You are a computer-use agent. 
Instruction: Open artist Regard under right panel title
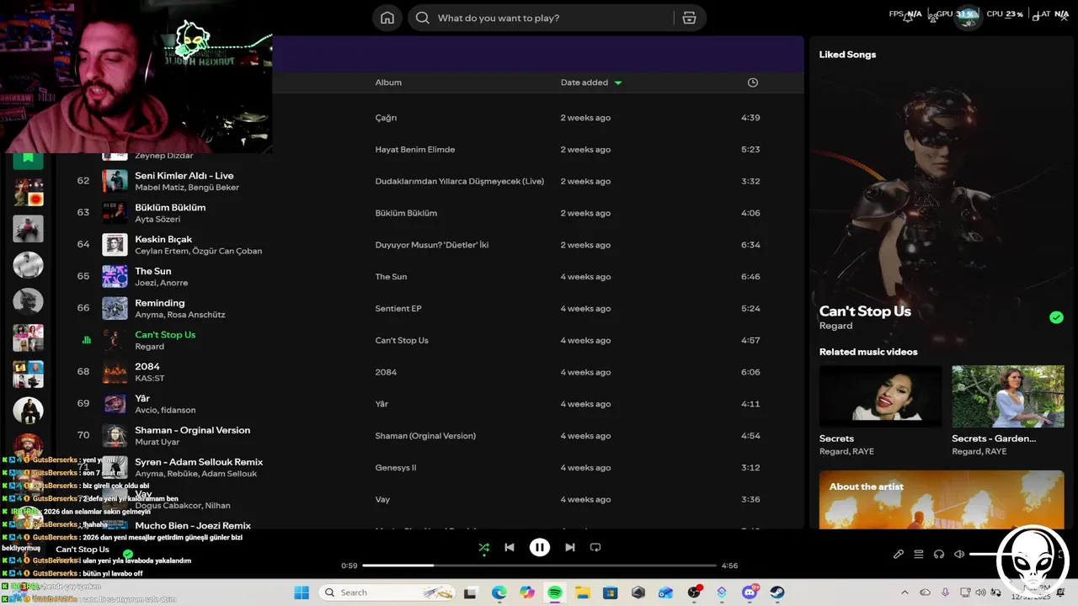click(835, 326)
